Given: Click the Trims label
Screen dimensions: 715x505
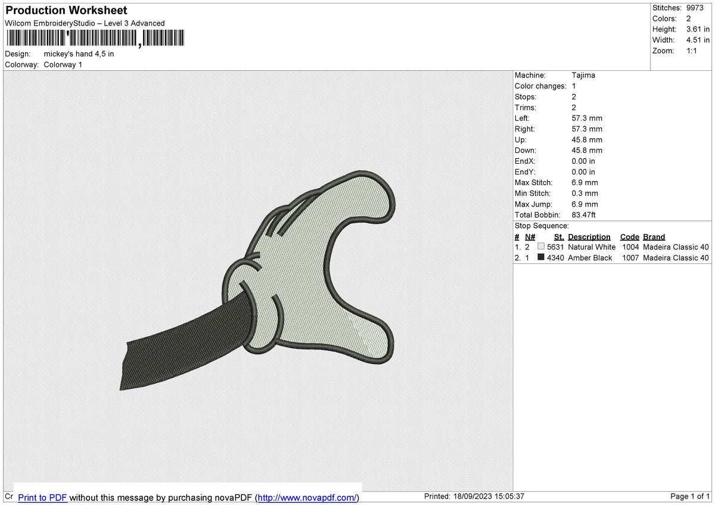Looking at the screenshot, I should (x=526, y=108).
